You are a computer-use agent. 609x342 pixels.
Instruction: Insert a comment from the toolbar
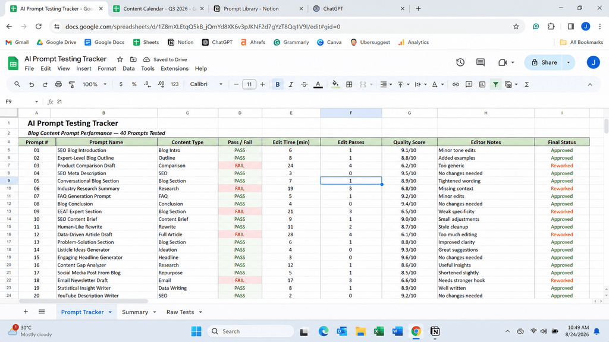[469, 84]
